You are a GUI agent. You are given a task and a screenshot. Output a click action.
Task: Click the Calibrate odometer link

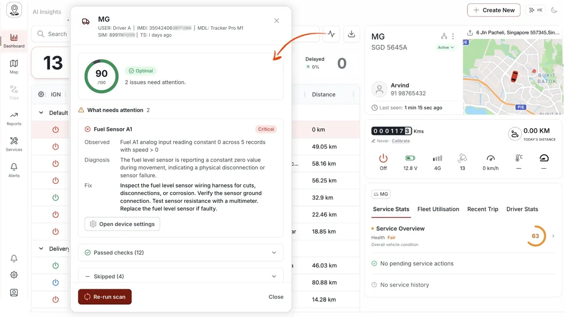click(x=401, y=141)
